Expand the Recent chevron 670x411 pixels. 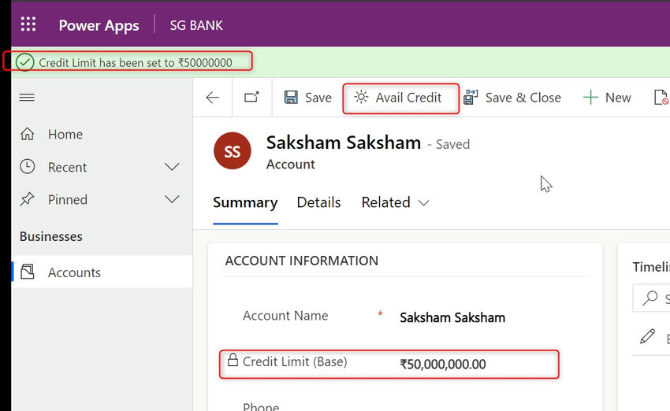click(172, 167)
